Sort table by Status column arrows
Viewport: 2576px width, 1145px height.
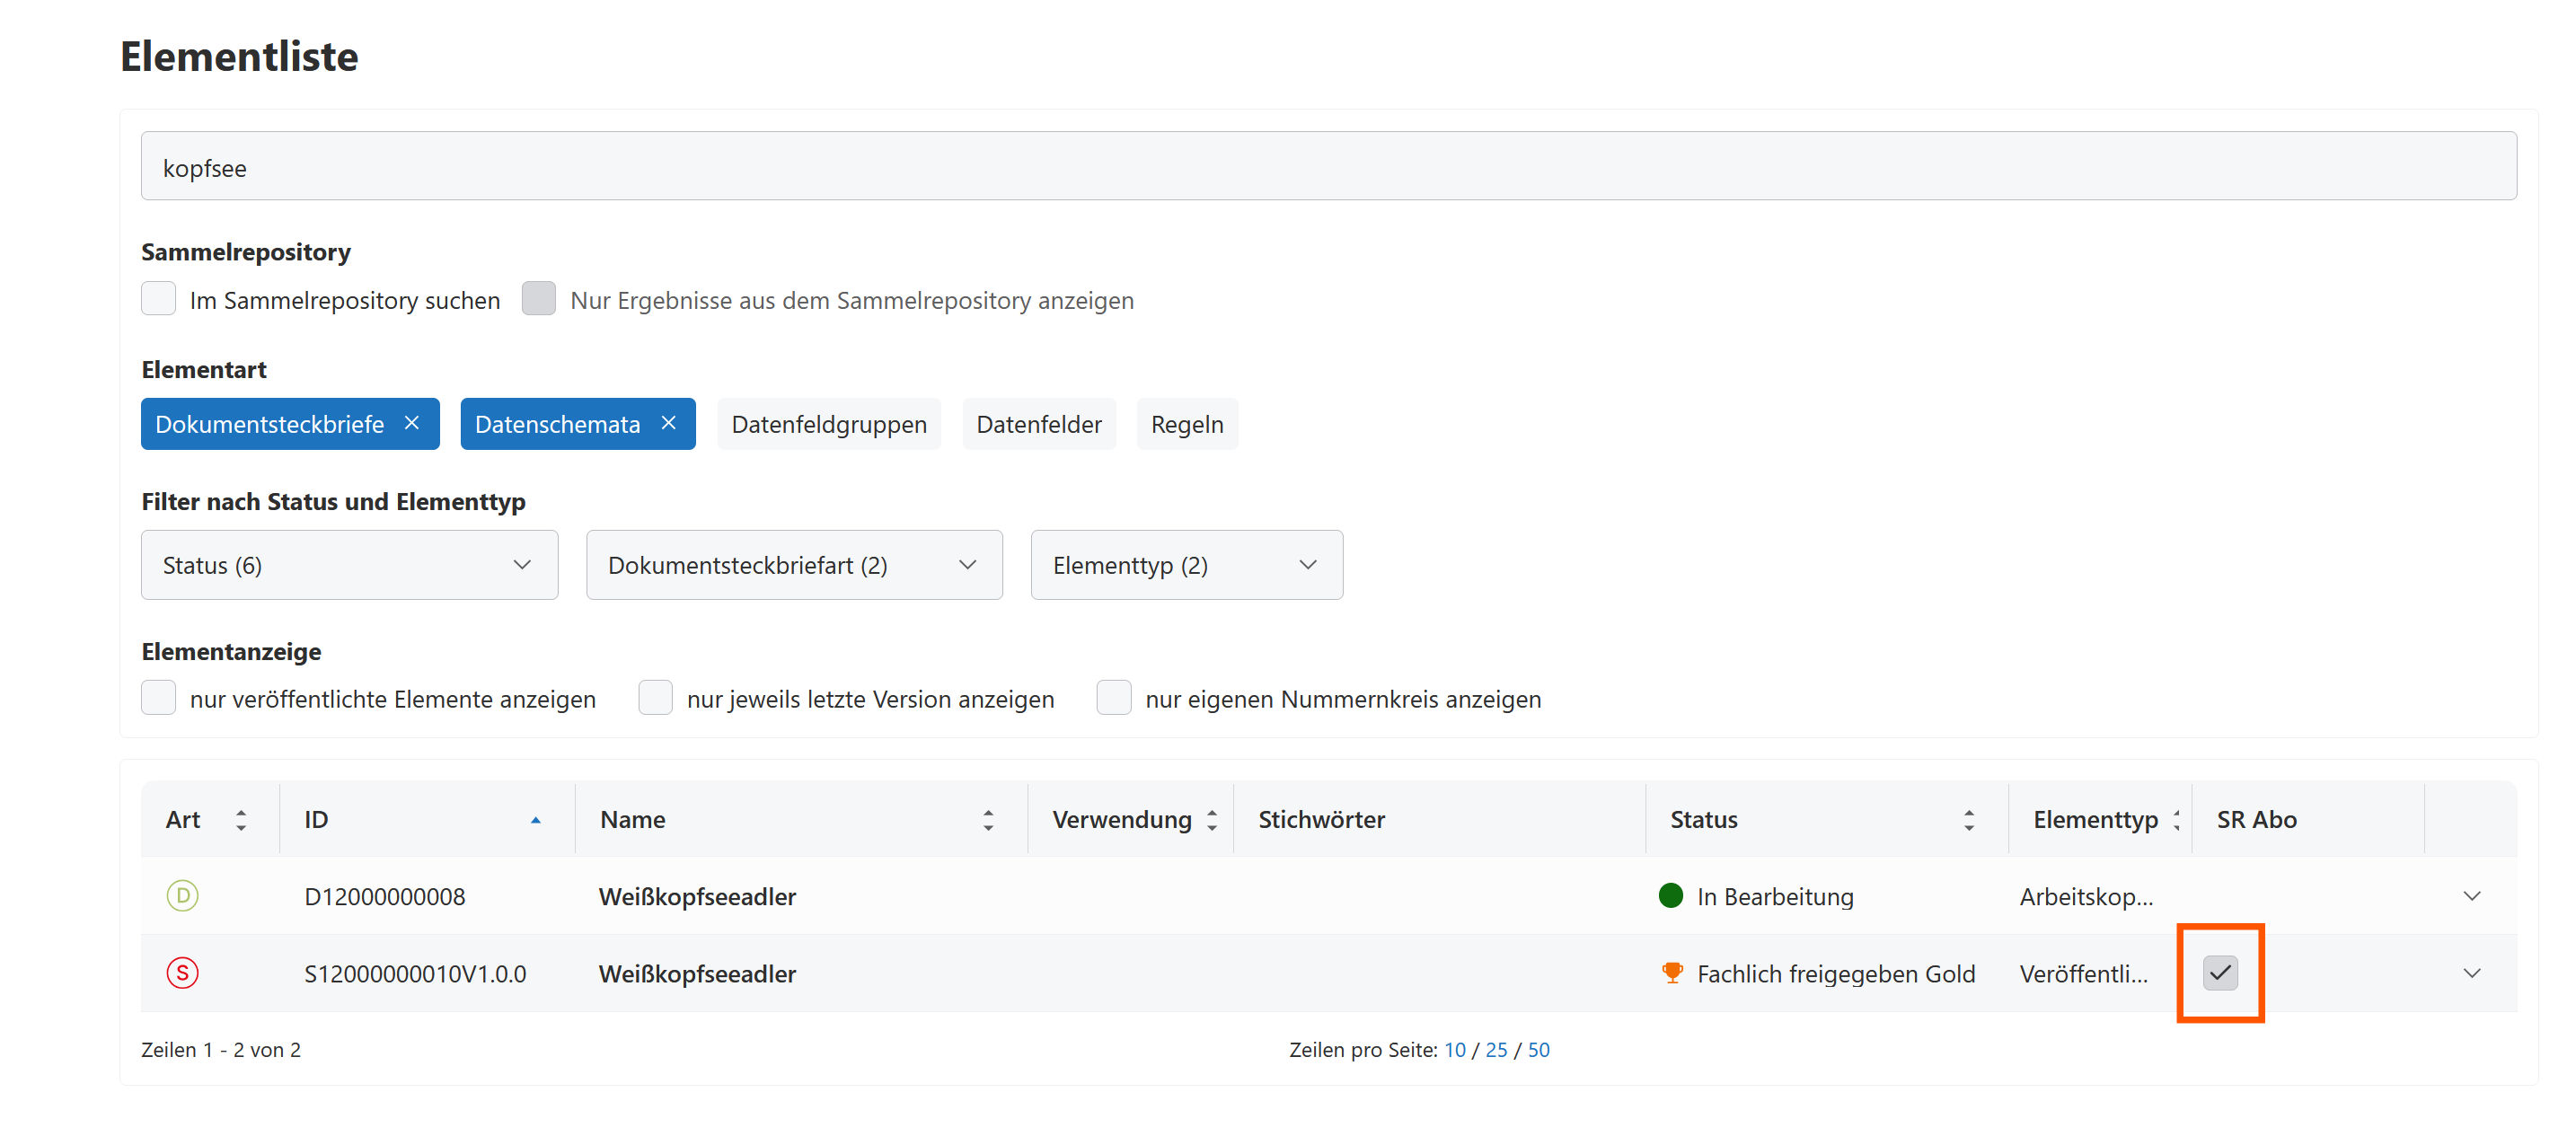[x=1968, y=820]
